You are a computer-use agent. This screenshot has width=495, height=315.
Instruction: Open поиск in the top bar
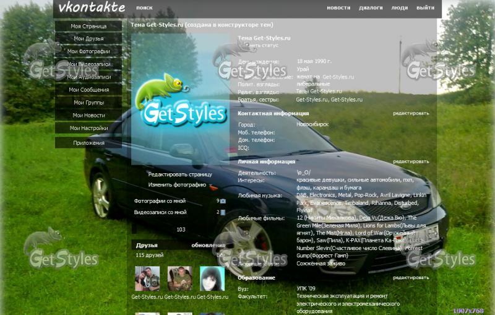(x=144, y=7)
